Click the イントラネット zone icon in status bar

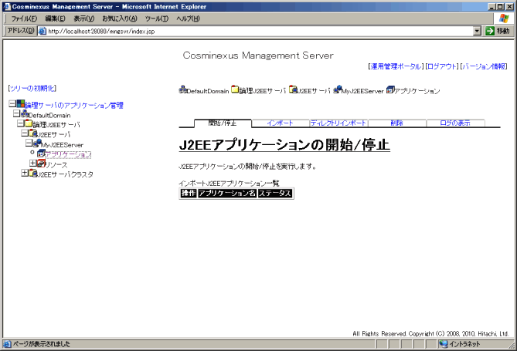pos(444,344)
